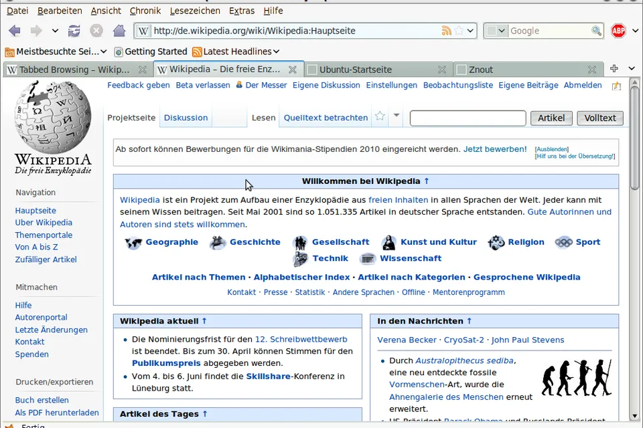The width and height of the screenshot is (643, 428).
Task: Click the Volltext search button
Action: (x=600, y=118)
